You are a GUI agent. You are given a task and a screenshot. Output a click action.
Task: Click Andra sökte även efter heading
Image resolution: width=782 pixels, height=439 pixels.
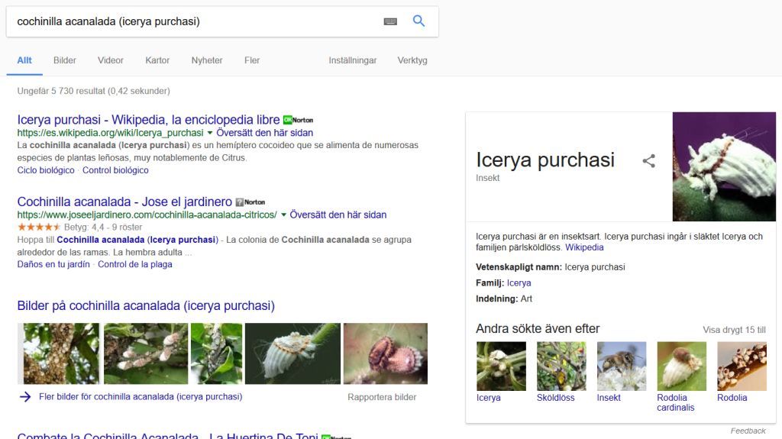(538, 329)
